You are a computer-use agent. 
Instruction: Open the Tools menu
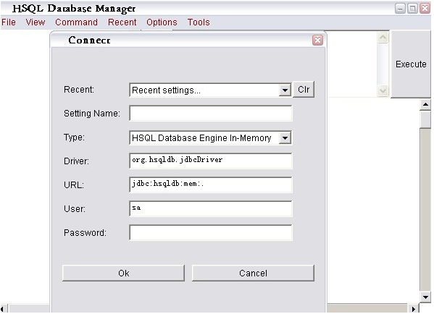199,22
